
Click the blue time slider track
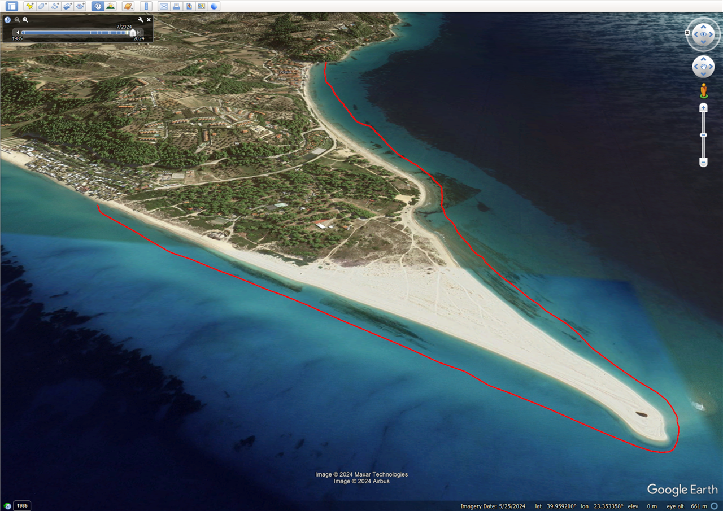coord(75,33)
